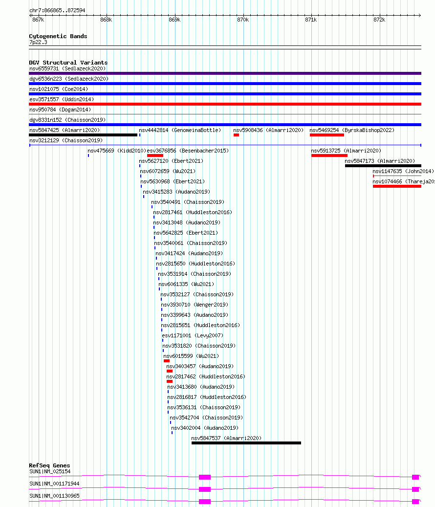Click the 871k ruler label

coord(311,20)
